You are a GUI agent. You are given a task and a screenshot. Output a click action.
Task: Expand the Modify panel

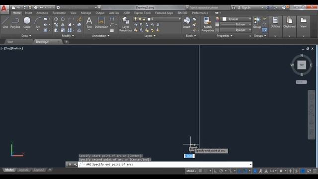click(x=68, y=36)
